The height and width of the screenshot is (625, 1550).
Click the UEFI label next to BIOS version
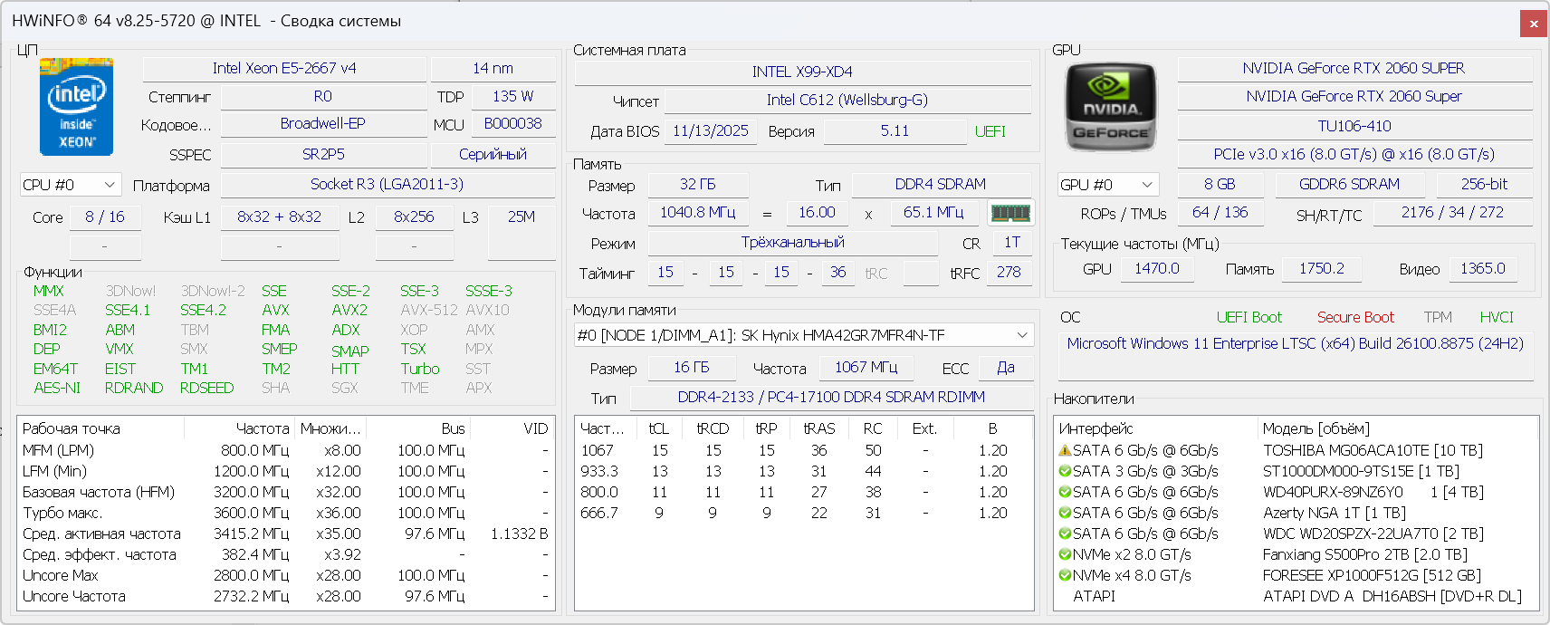pyautogui.click(x=990, y=131)
